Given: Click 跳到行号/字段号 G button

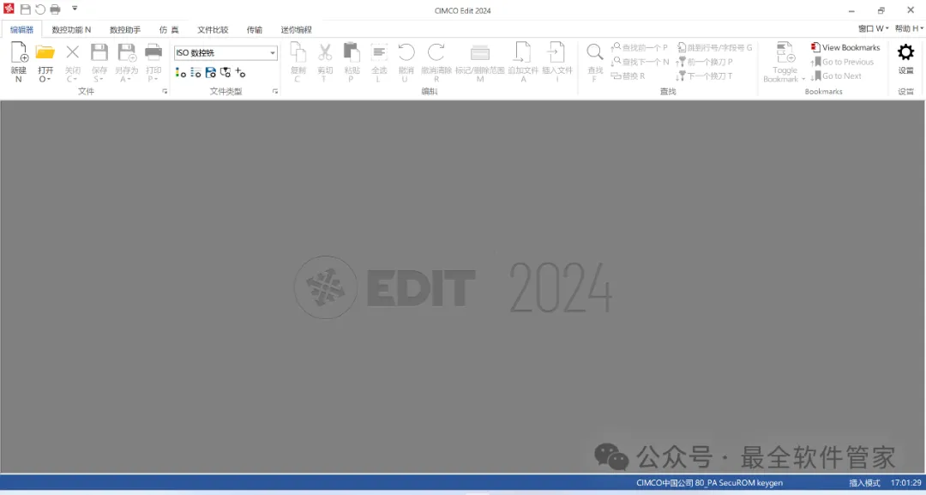Looking at the screenshot, I should click(714, 47).
